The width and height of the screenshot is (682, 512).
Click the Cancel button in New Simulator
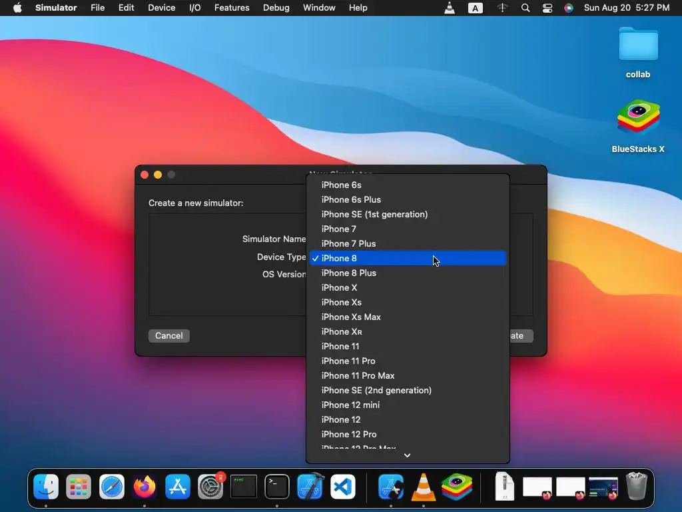coord(169,336)
